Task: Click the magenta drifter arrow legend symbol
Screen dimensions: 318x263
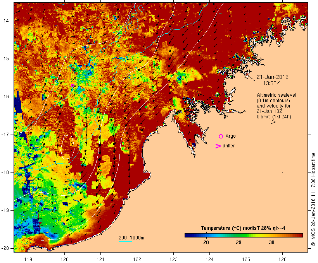Action: [218, 146]
